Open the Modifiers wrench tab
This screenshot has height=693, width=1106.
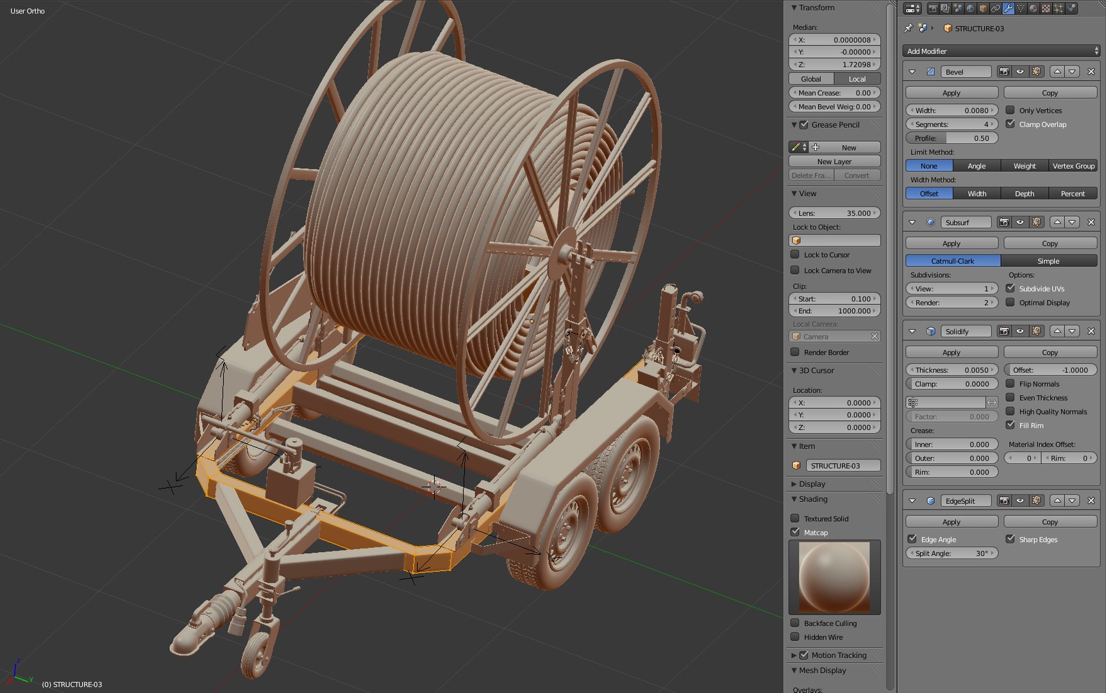[x=1009, y=8]
